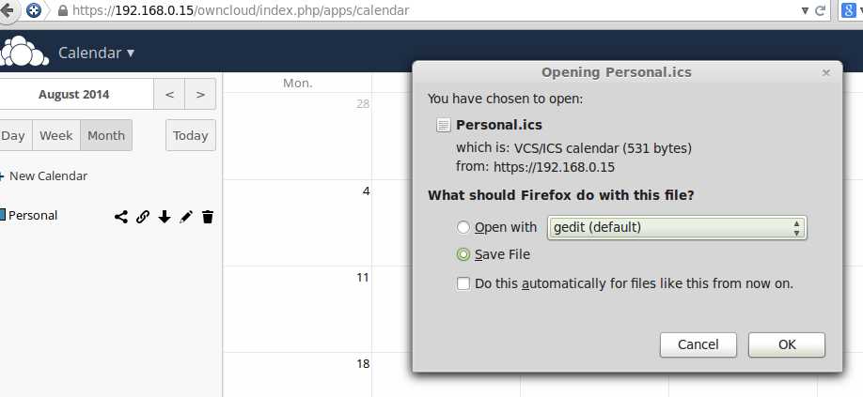Switch to Month view
The image size is (863, 397).
[x=106, y=135]
